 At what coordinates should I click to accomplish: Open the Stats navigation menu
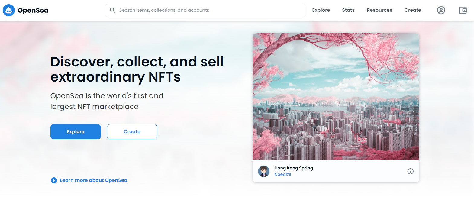(x=348, y=10)
